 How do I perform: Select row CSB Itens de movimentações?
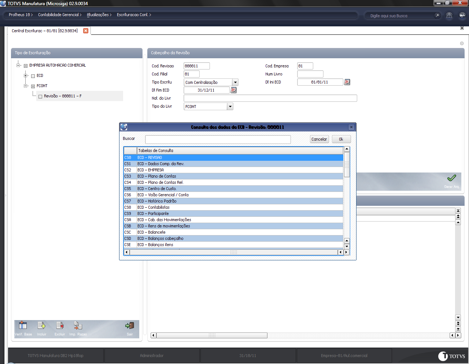click(233, 226)
